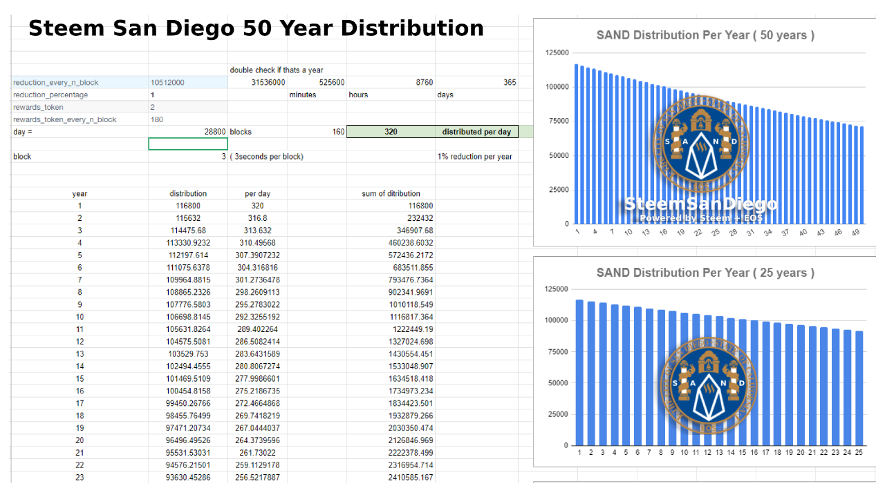Image resolution: width=885 pixels, height=497 pixels.
Task: Select the '( 3seconds per block)' cell
Action: coord(267,157)
